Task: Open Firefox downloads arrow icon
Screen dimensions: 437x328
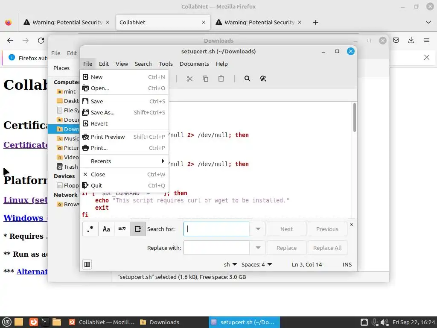Action: click(x=411, y=40)
